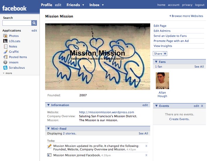
Task: Launch the Scrabulous application icon
Action: pyautogui.click(x=5, y=68)
